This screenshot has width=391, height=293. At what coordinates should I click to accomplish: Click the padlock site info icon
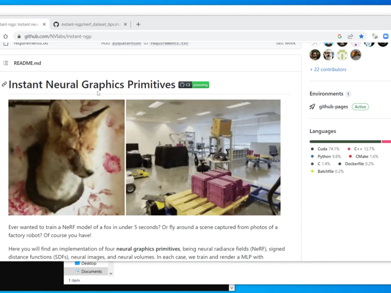coord(19,36)
